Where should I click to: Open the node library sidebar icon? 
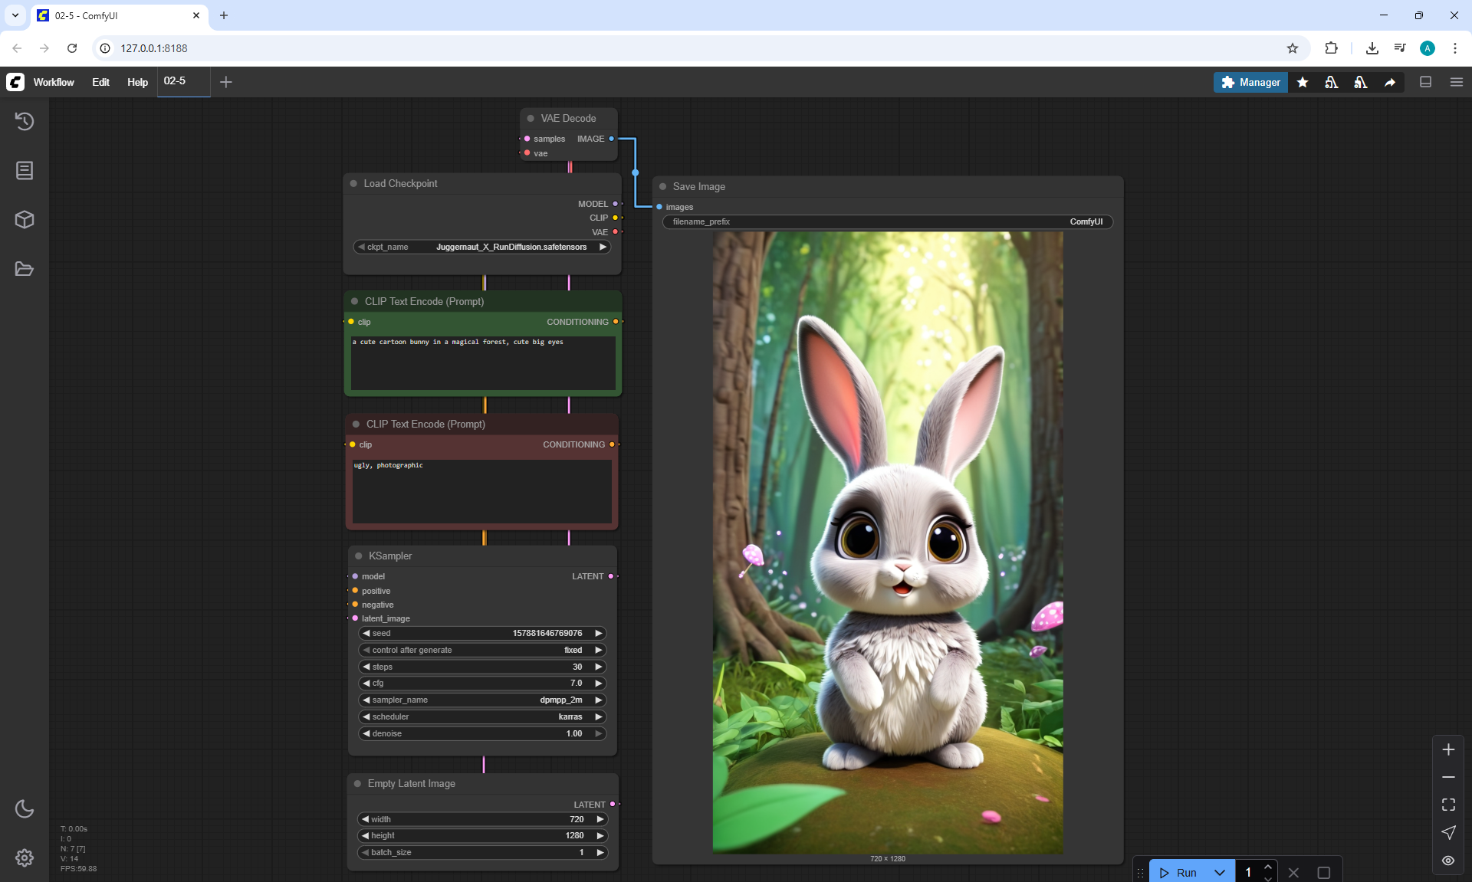click(25, 170)
